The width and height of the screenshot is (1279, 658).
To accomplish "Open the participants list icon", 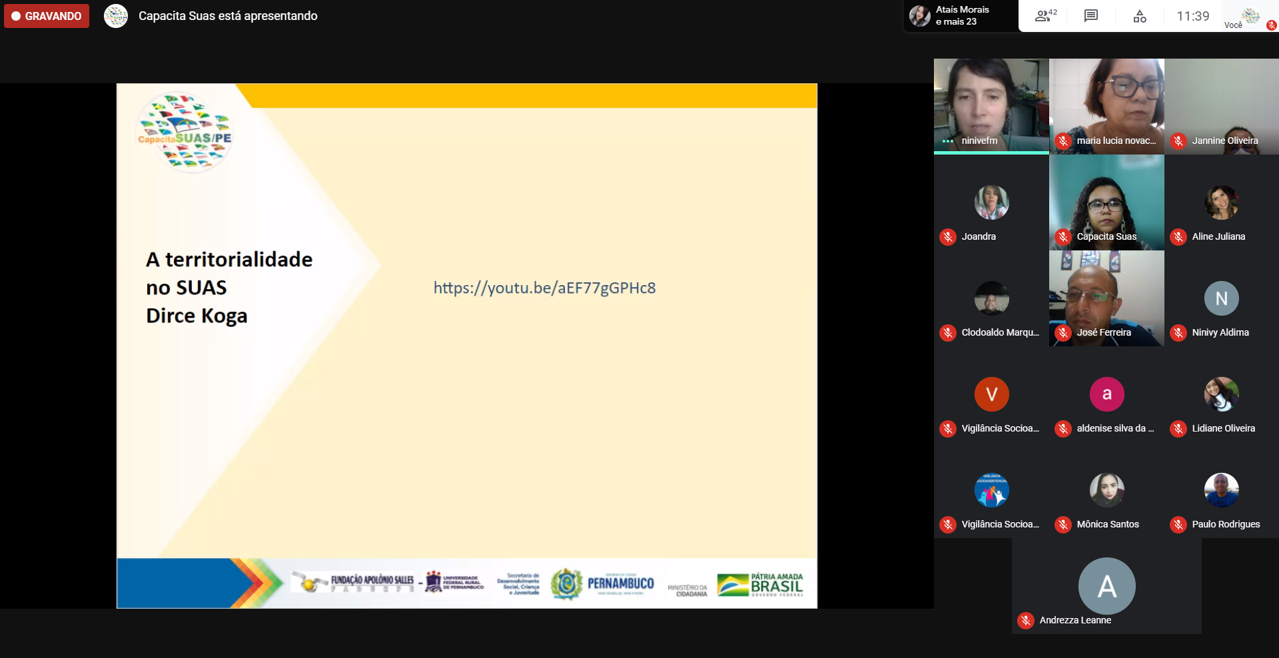I will 1045,16.
